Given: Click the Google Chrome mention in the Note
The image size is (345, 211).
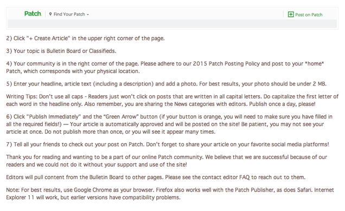Looking at the screenshot, I should [x=91, y=190].
